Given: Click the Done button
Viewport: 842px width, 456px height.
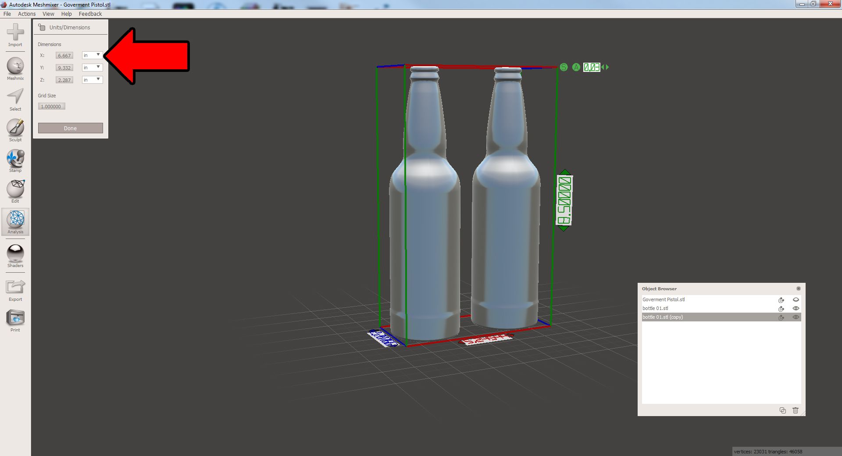Looking at the screenshot, I should tap(70, 128).
